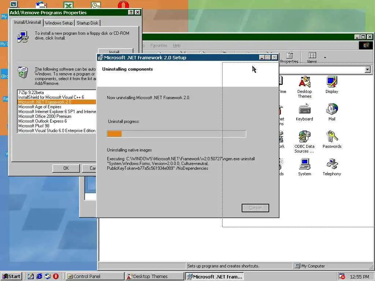Launch Internet Explorer from Quick Launch
This screenshot has height=281, width=375.
click(39, 277)
